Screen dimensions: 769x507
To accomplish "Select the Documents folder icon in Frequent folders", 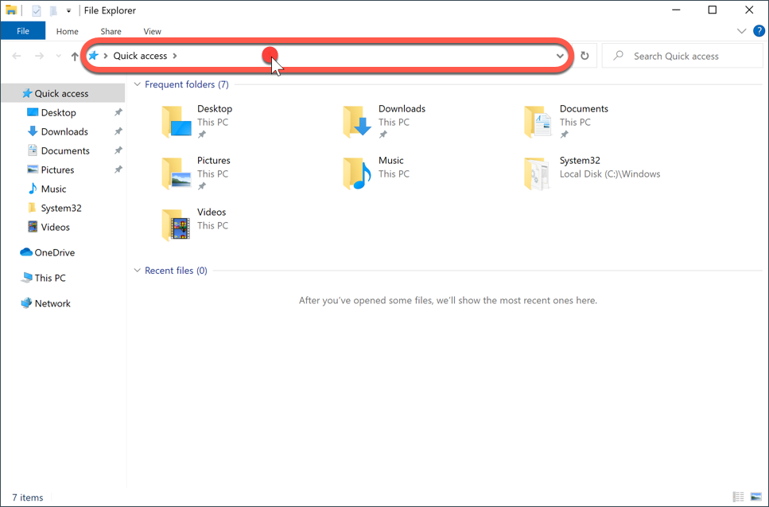I will click(538, 122).
